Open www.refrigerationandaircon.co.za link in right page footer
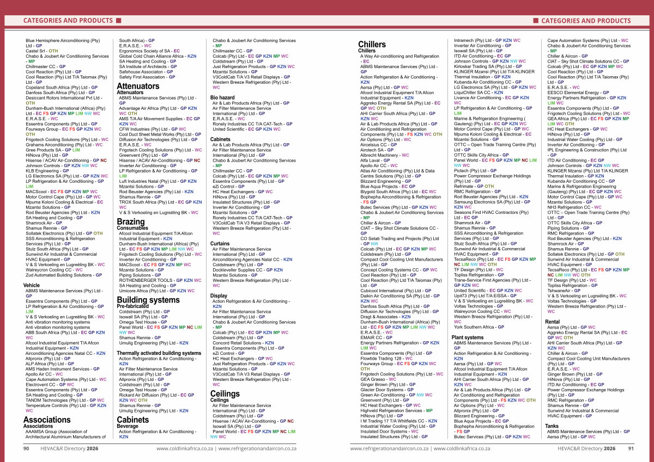Viewport: 654px width, 462px height. [389, 448]
